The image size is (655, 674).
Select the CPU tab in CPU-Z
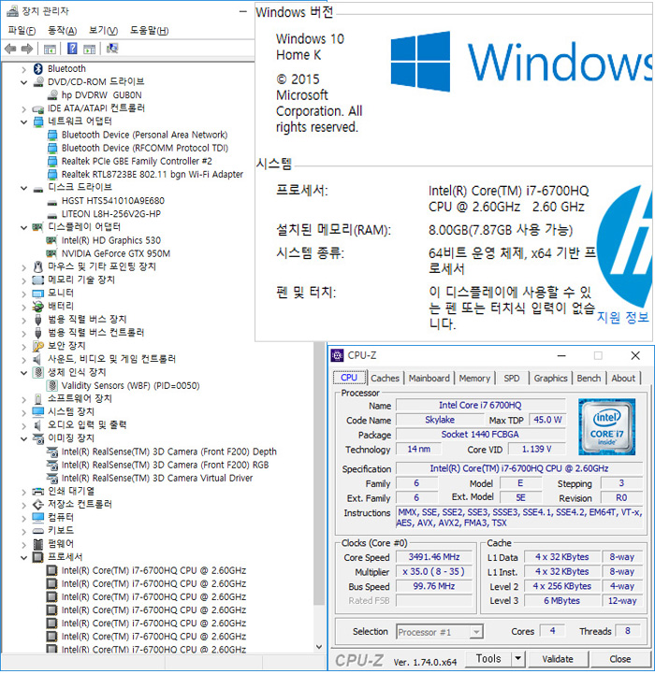coord(349,378)
